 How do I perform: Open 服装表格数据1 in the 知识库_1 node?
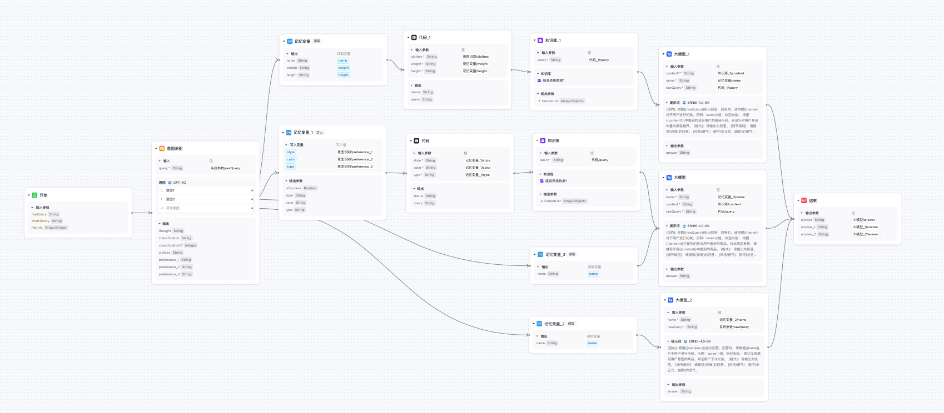click(554, 80)
